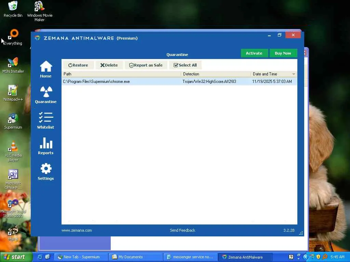The width and height of the screenshot is (350, 262).
Task: Click Select All checkbox button
Action: click(x=185, y=65)
